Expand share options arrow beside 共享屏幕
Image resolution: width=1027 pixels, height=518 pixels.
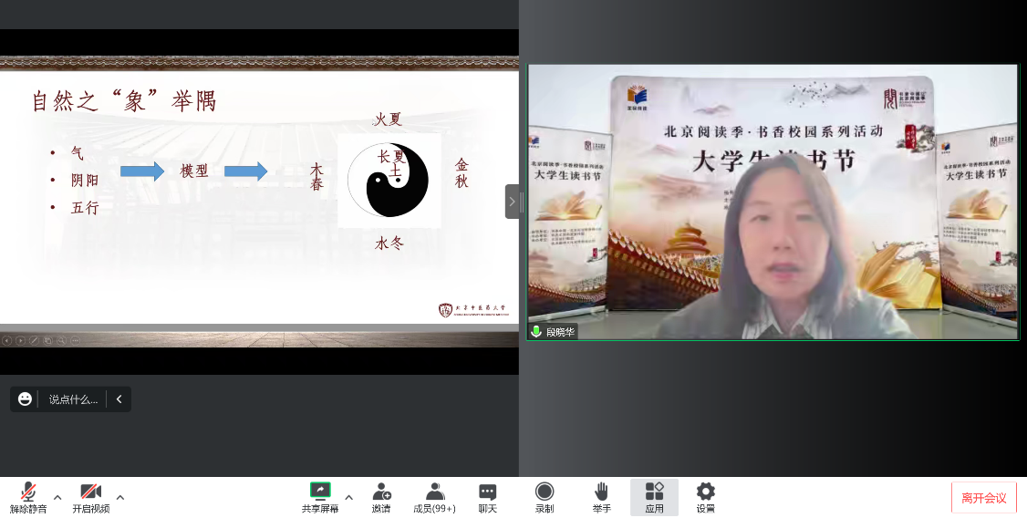click(x=348, y=497)
